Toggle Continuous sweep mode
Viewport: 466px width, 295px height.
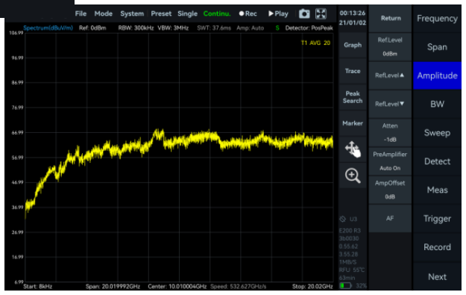[217, 13]
